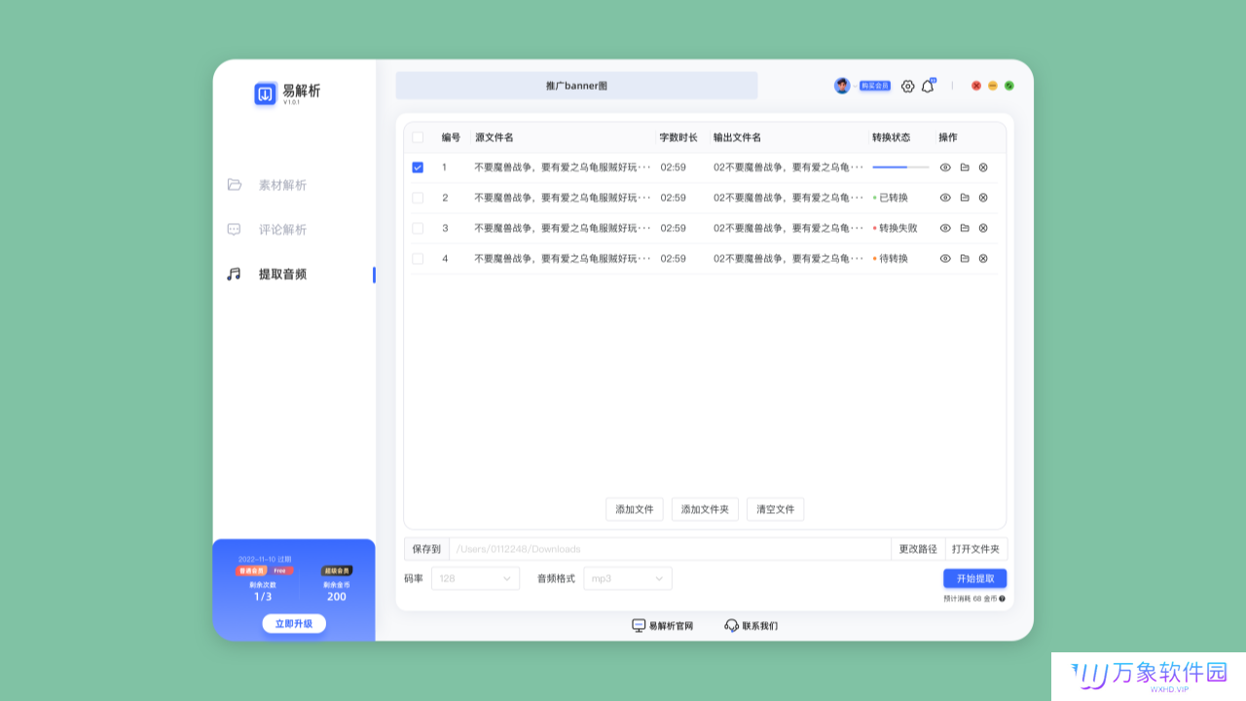
Task: Click the 源文件名 column header
Action: 495,137
